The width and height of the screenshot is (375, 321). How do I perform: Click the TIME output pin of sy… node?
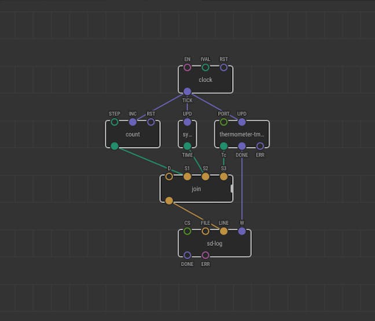[x=187, y=146]
